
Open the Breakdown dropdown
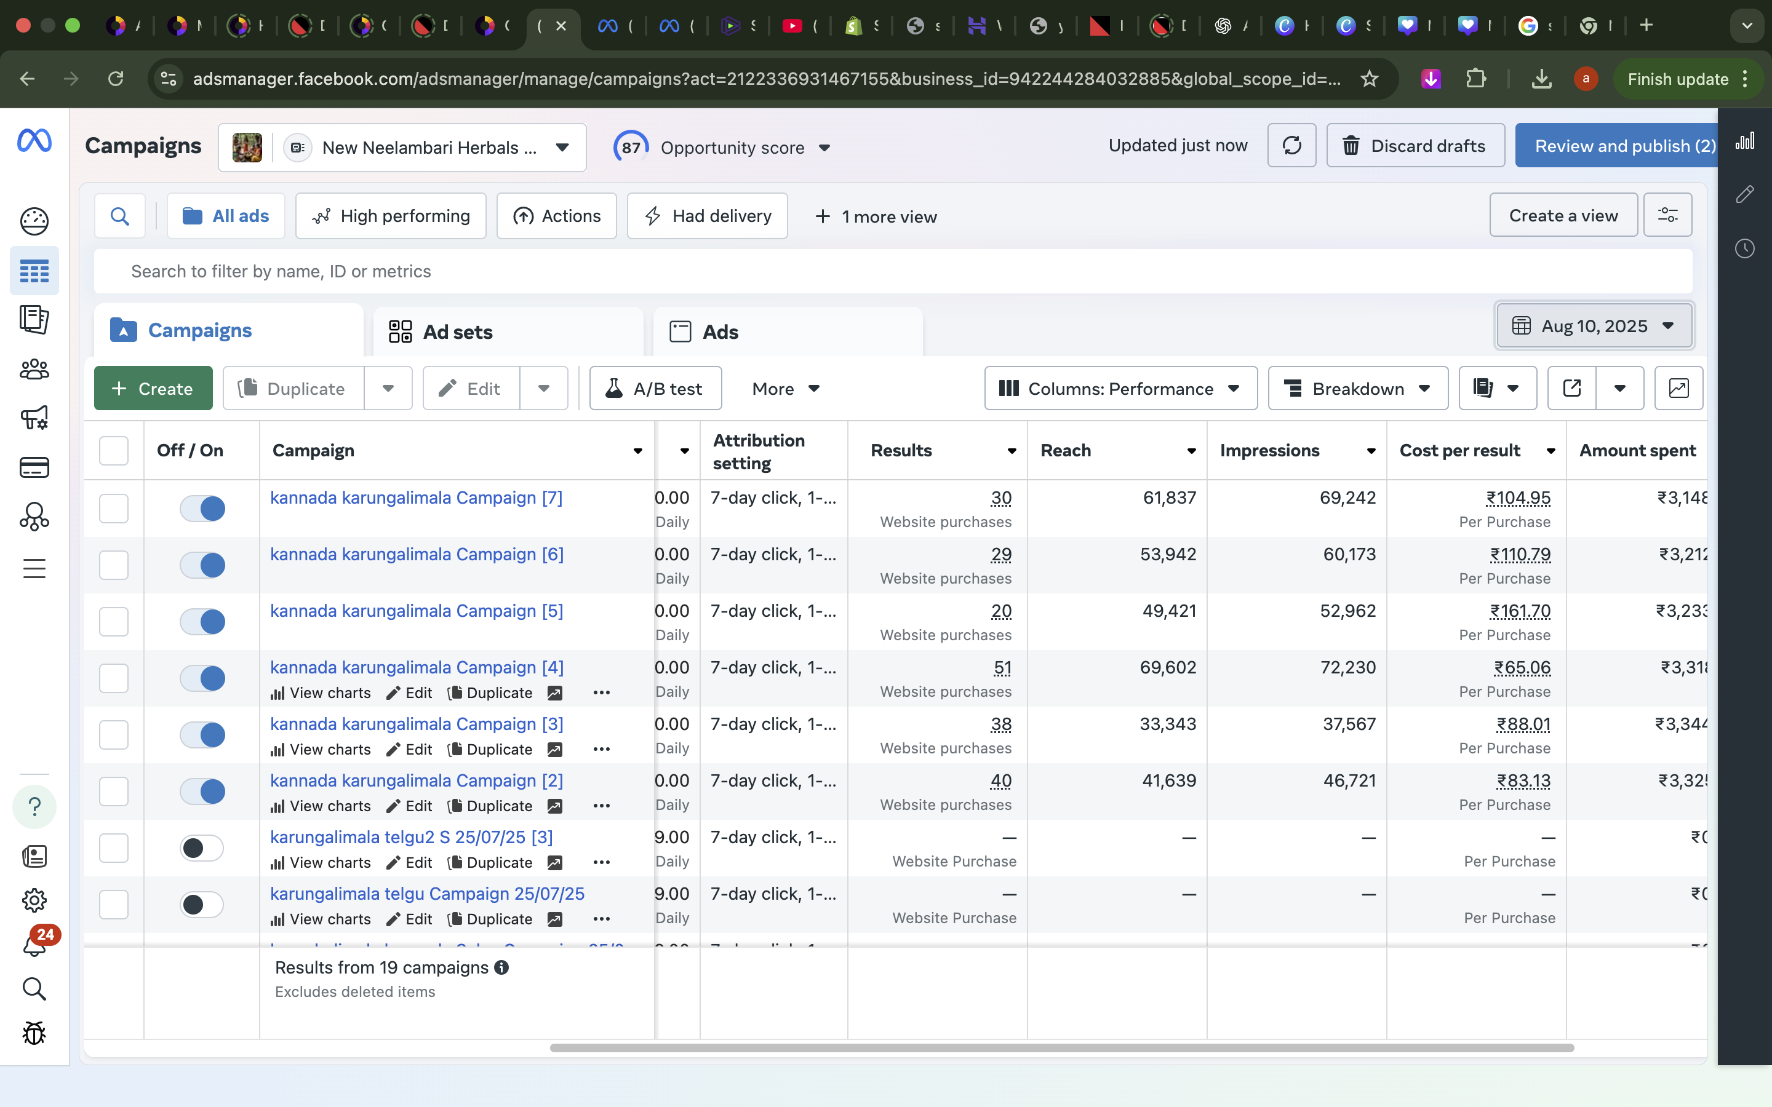tap(1357, 389)
